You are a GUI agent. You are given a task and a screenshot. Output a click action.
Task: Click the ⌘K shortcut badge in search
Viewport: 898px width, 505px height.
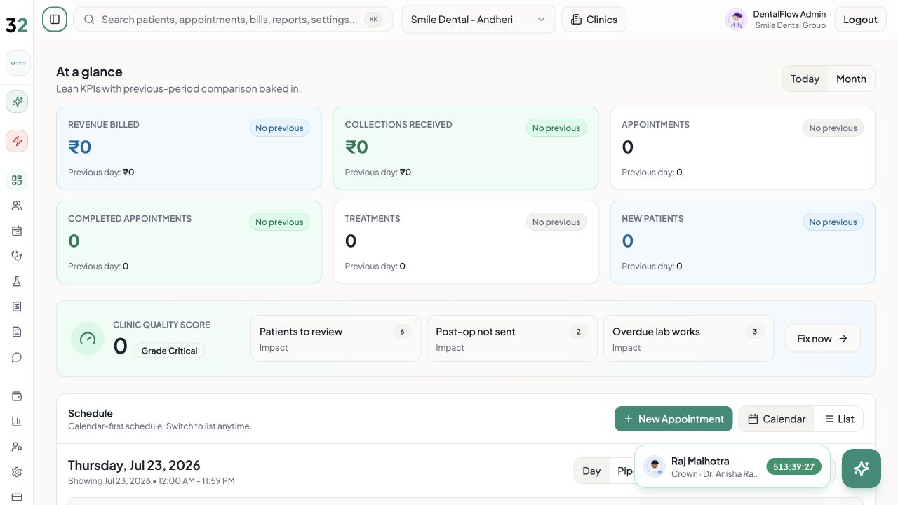tap(374, 20)
